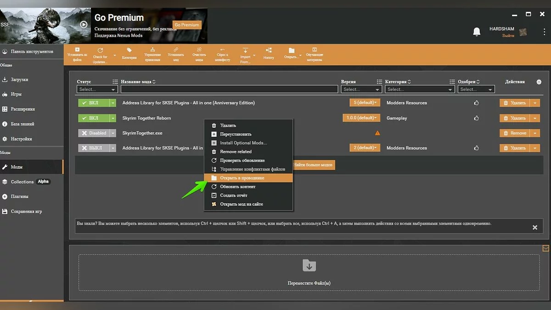Viewport: 551px width, 310px height.
Task: Click the mod name filter input field
Action: [x=229, y=90]
